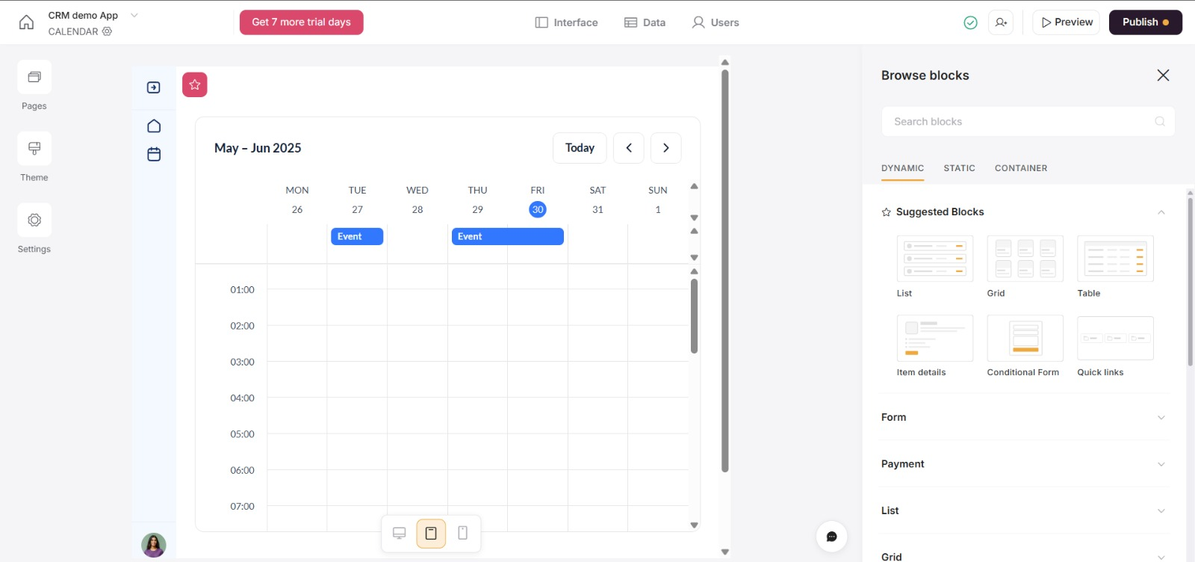This screenshot has height=562, width=1195.
Task: Add the suggested Grid block thumbnail
Action: coord(1025,259)
